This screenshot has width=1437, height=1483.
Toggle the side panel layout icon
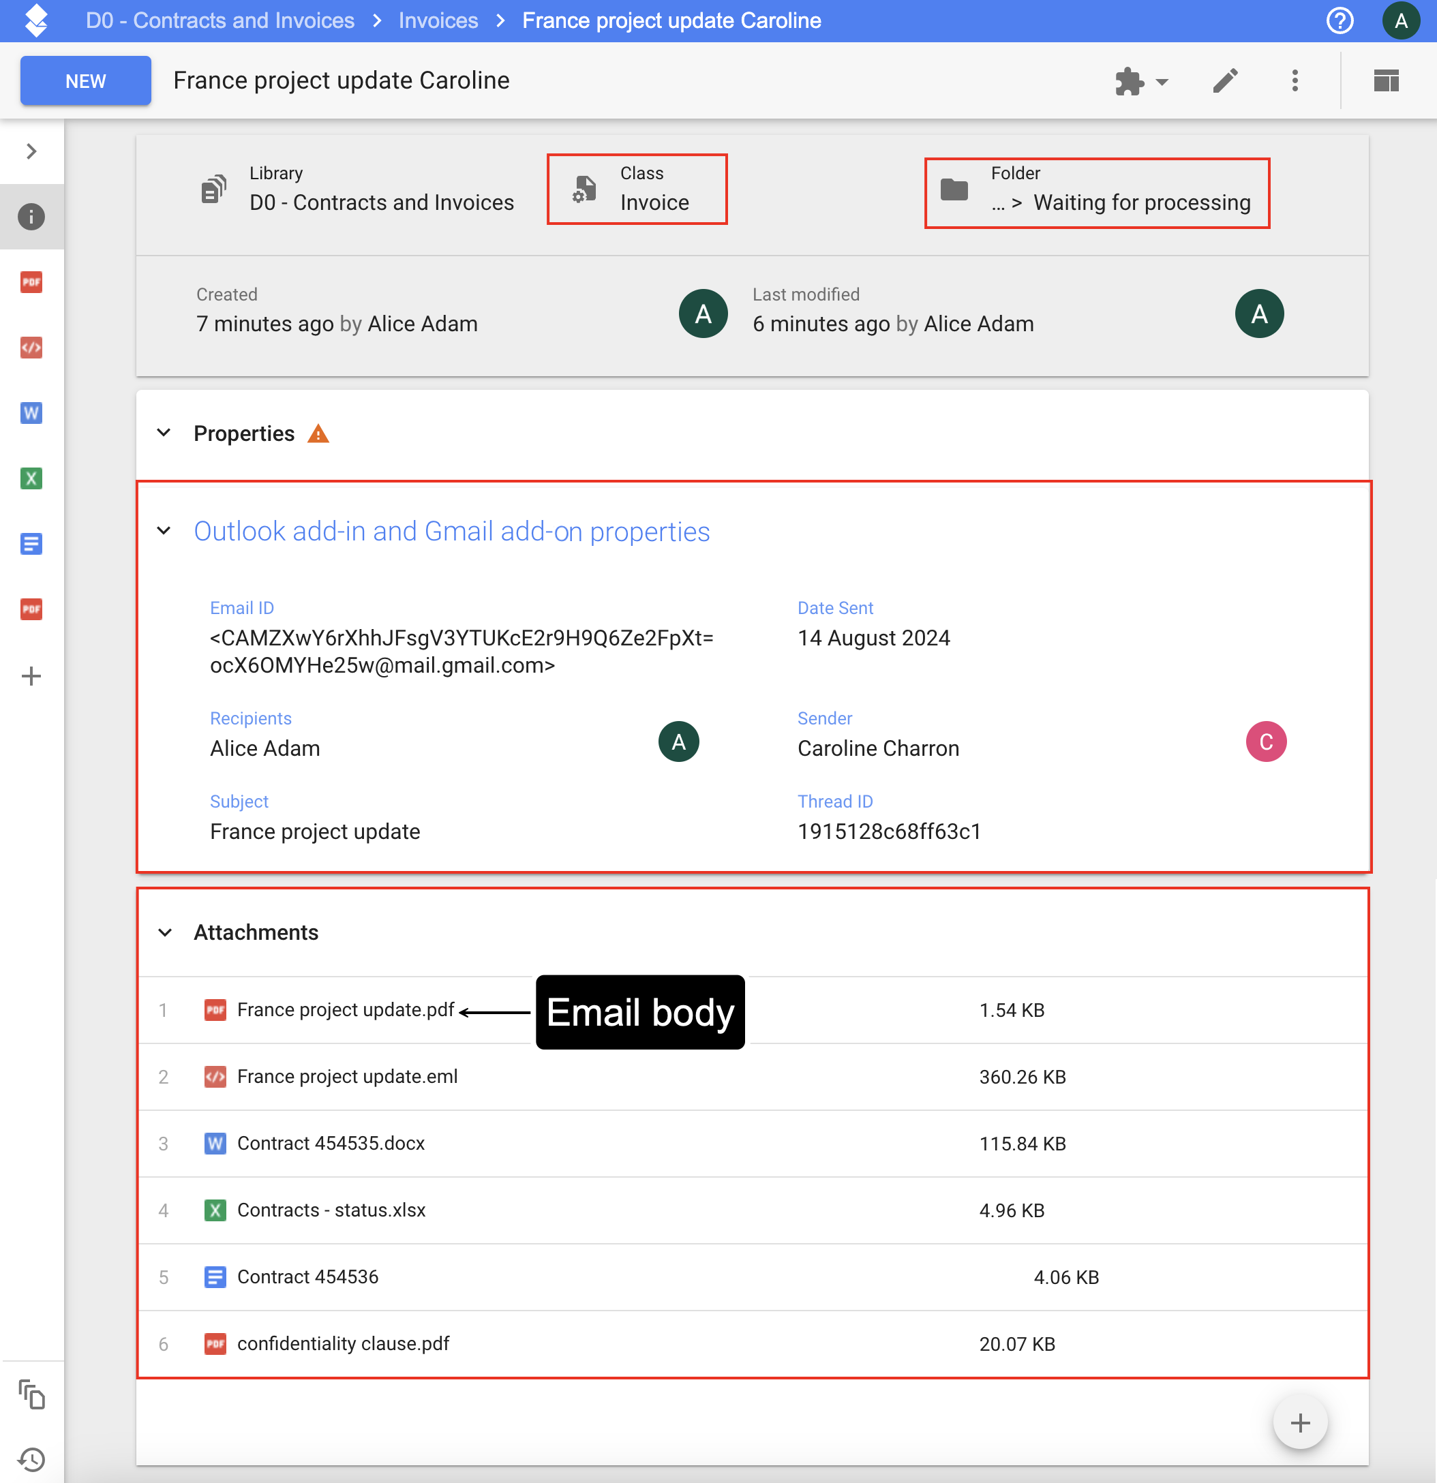[x=1387, y=81]
